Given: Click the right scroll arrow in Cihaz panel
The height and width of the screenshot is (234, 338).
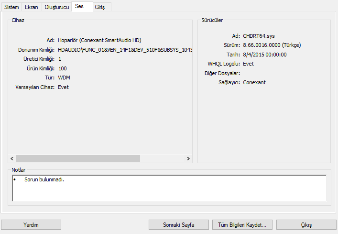Looking at the screenshot, I should pos(188,158).
